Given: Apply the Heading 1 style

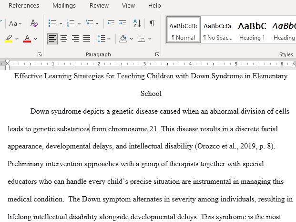Looking at the screenshot, I should [x=252, y=30].
